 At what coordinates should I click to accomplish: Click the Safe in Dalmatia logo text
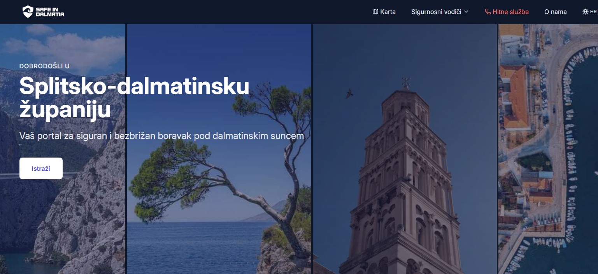coord(50,12)
